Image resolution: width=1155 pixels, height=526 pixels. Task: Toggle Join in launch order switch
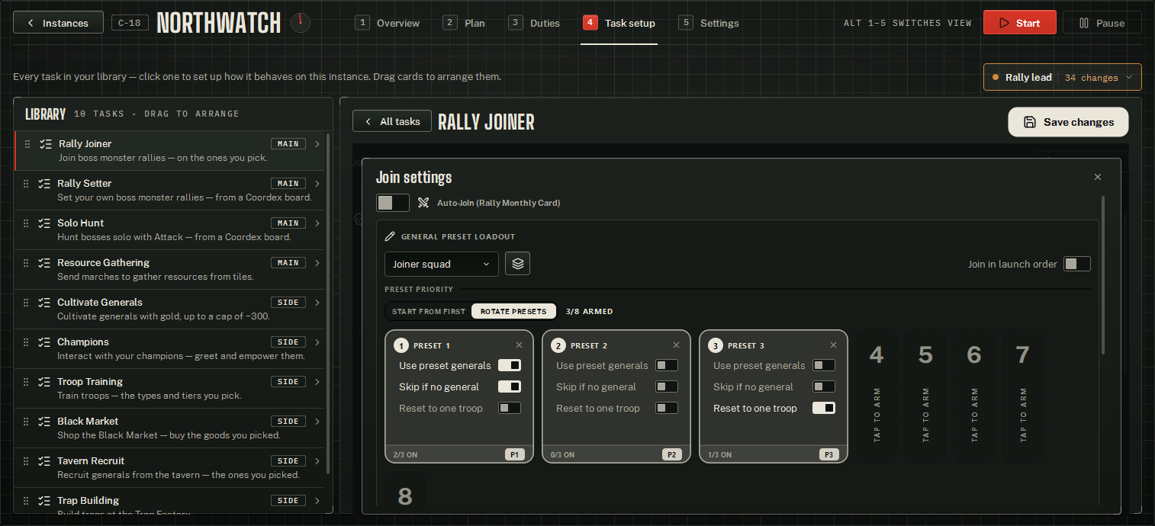click(1077, 264)
